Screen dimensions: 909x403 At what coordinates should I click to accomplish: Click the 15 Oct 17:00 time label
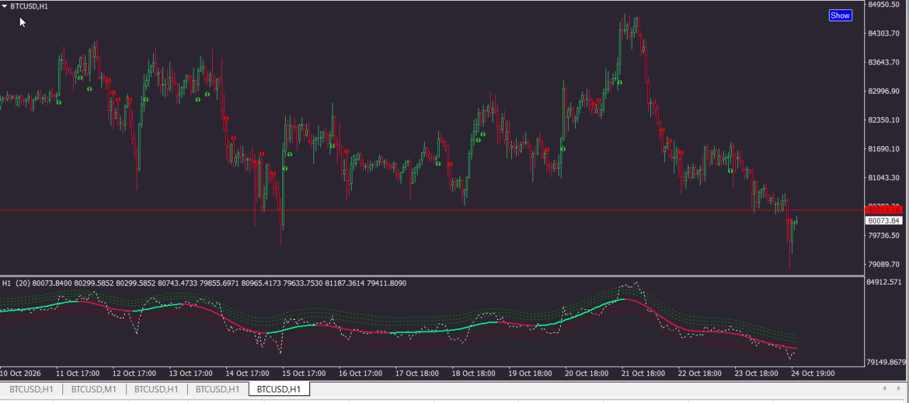coord(303,372)
